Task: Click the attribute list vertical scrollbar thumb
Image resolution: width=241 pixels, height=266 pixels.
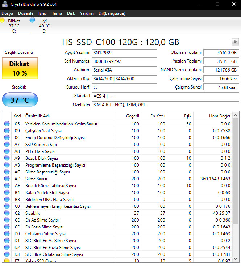Action: pos(236,171)
